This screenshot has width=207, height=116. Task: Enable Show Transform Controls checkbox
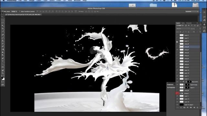point(19,12)
